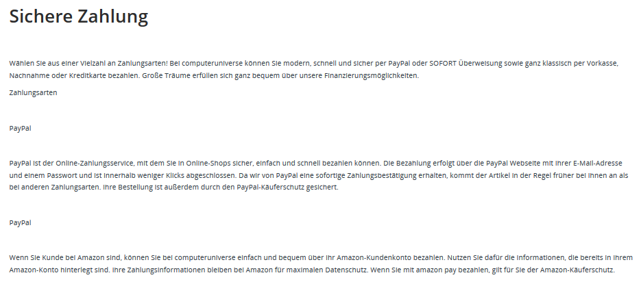
Task: Click the word "Nachnahme" in intro paragraph
Action: 29,75
